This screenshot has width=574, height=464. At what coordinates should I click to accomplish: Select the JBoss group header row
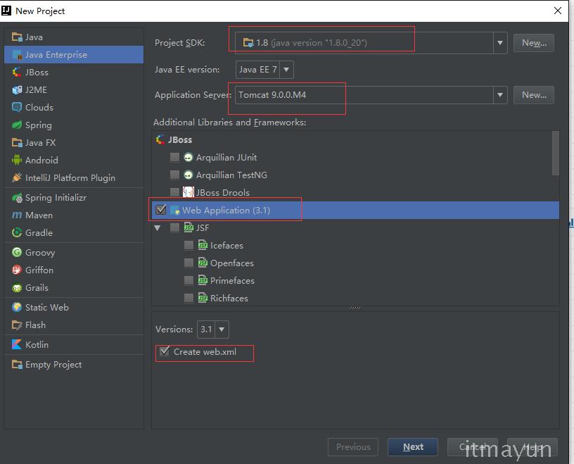[352, 139]
